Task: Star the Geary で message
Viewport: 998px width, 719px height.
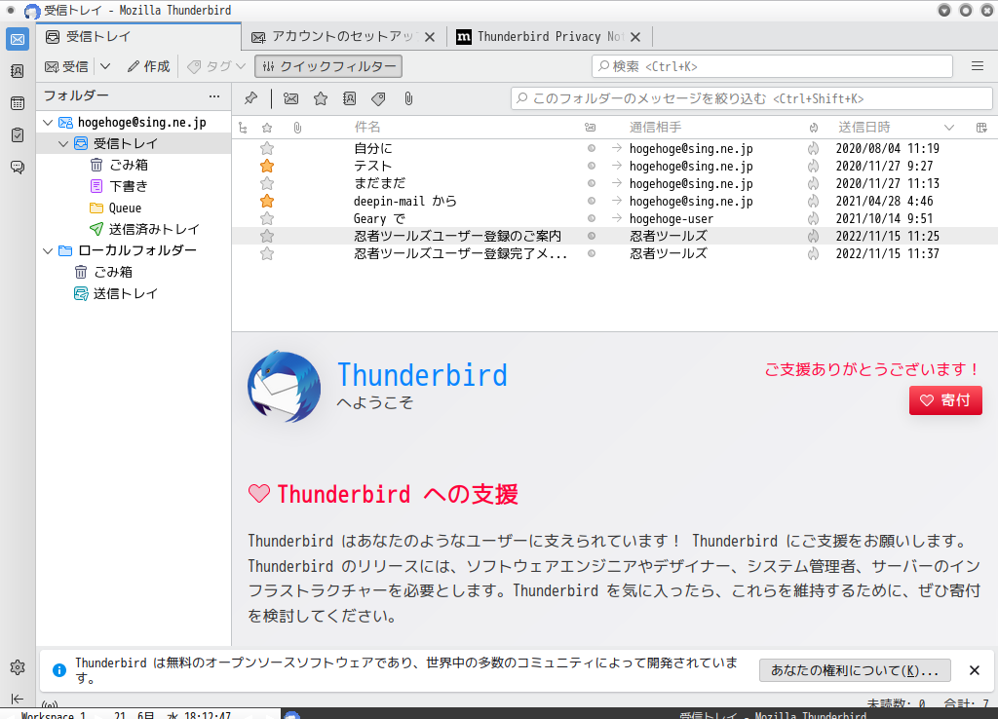Action: coord(267,218)
